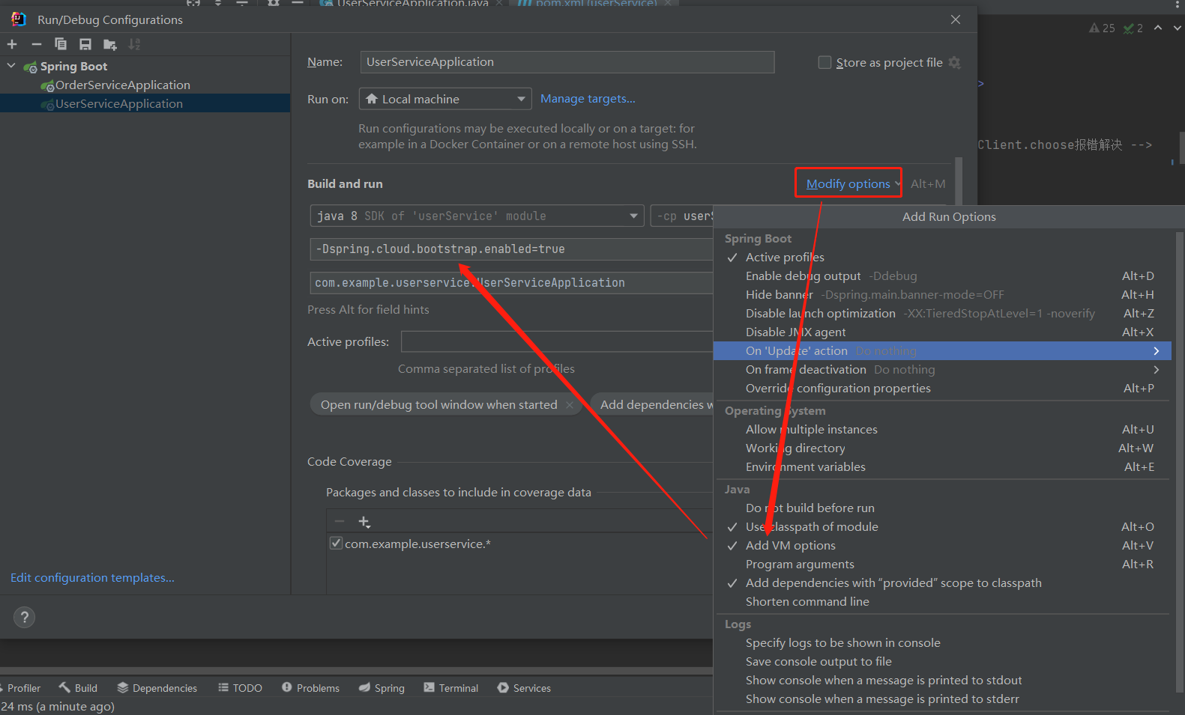Open the Run on Local machine dropdown

point(445,99)
